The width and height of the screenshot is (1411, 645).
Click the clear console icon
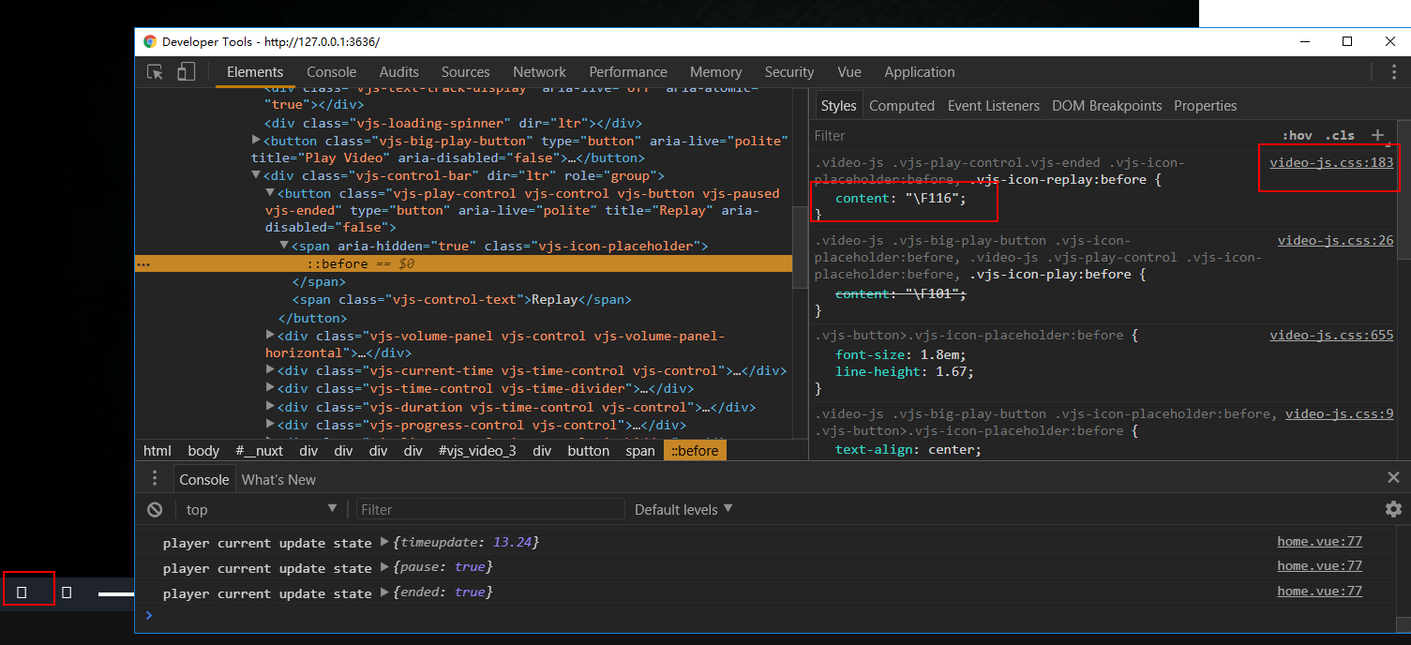(155, 509)
